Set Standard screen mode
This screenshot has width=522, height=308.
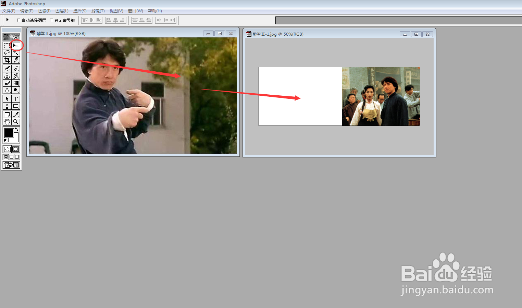tap(6, 157)
